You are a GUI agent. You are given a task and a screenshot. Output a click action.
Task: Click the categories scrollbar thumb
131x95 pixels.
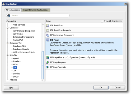[43, 65]
